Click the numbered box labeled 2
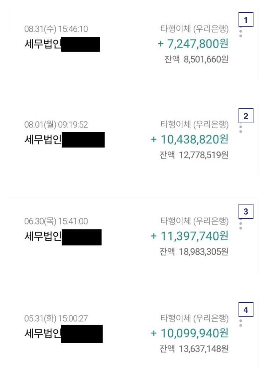Screen dimensions: 267x378 pyautogui.click(x=246, y=116)
